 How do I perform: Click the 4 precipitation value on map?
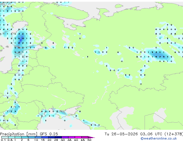click(x=160, y=52)
